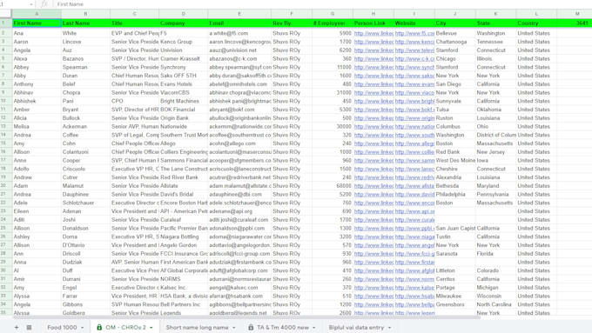Click the fx function icon in formula bar

44,4
